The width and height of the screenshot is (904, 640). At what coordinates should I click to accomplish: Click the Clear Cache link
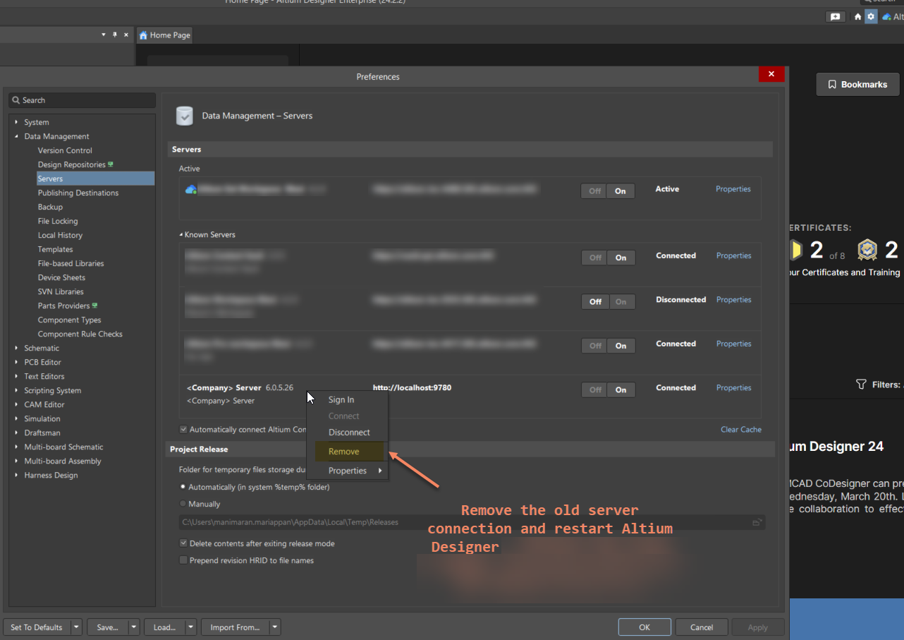[x=741, y=430]
